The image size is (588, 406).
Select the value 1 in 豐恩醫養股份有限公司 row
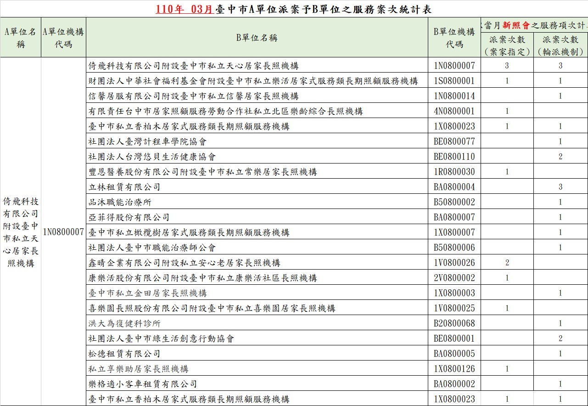point(507,172)
